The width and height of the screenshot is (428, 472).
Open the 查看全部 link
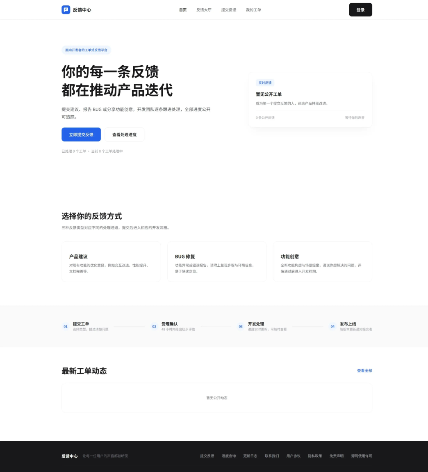pyautogui.click(x=364, y=371)
